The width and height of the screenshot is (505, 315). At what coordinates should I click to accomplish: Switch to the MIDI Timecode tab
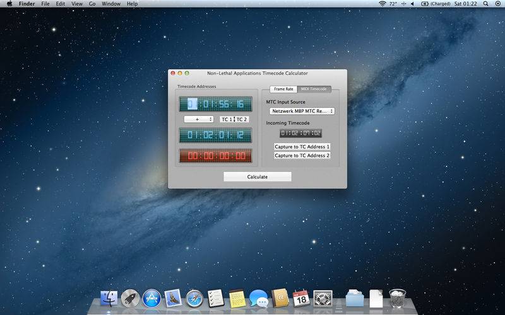(x=314, y=89)
